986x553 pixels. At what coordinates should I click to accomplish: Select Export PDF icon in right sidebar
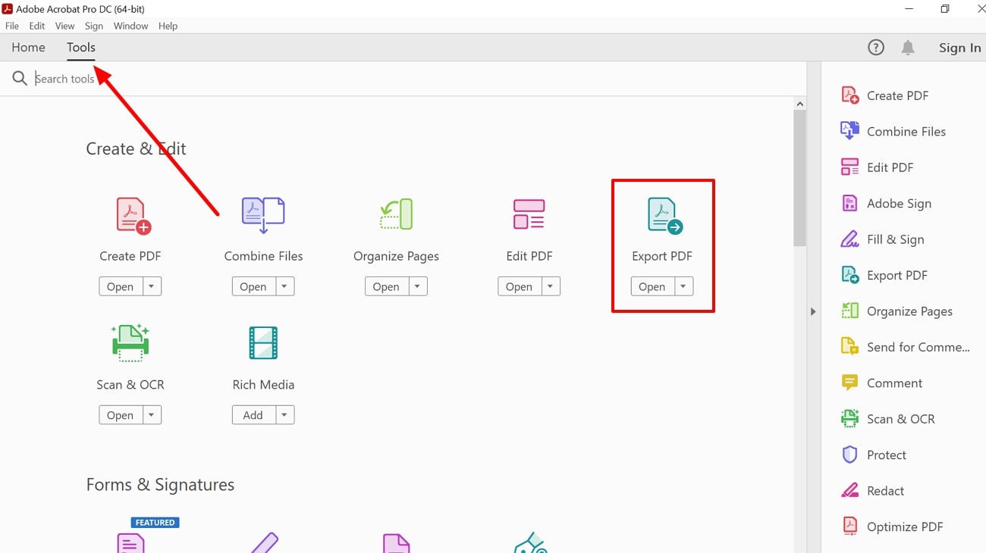coord(850,275)
